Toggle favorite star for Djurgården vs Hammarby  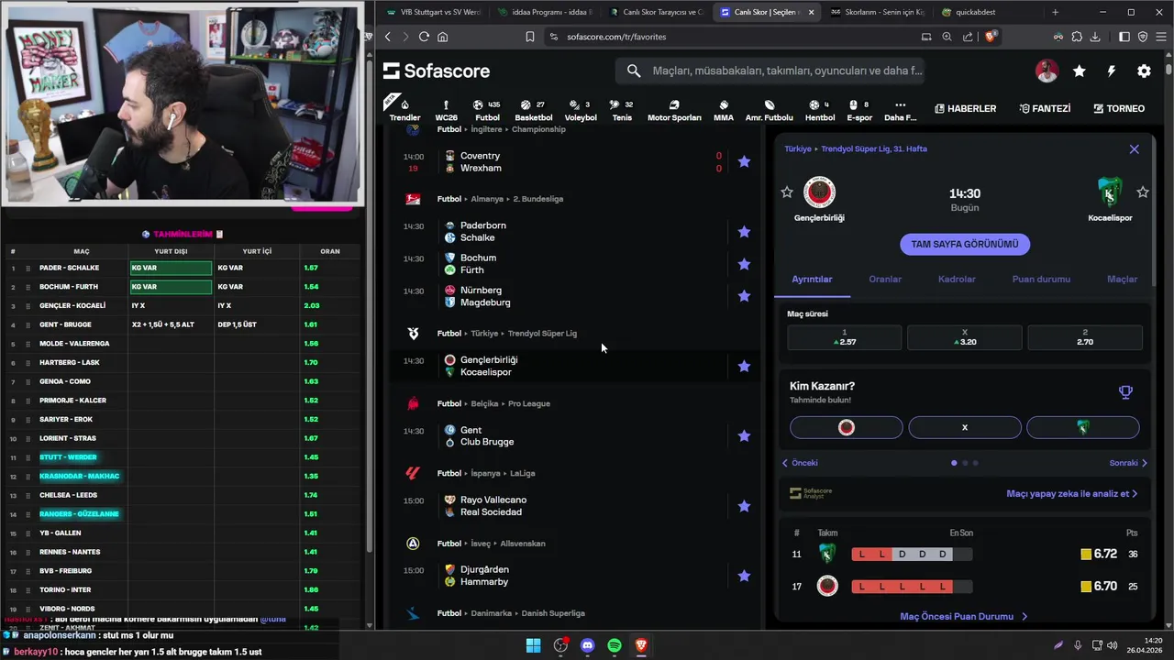(744, 576)
